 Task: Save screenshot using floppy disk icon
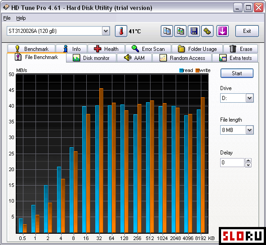coord(194,31)
